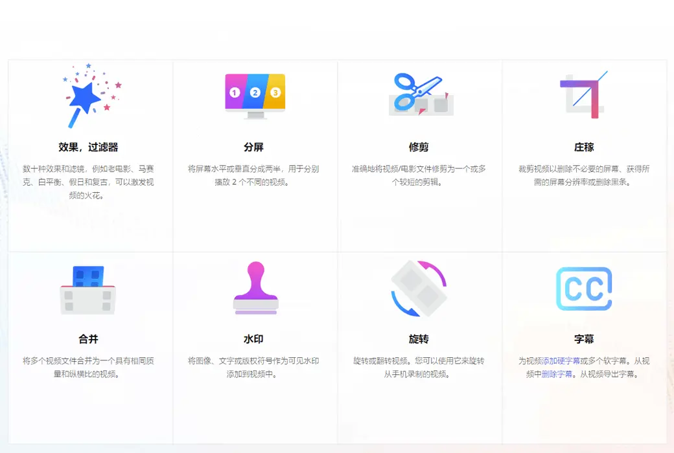
Task: Click the merge film strip icon
Action: coord(88,291)
